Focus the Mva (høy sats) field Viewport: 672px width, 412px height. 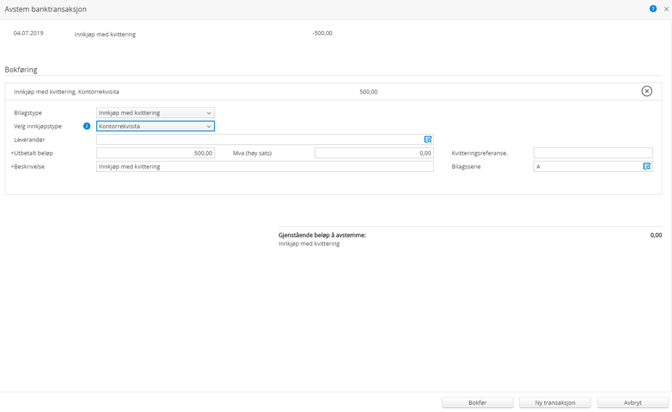(374, 153)
